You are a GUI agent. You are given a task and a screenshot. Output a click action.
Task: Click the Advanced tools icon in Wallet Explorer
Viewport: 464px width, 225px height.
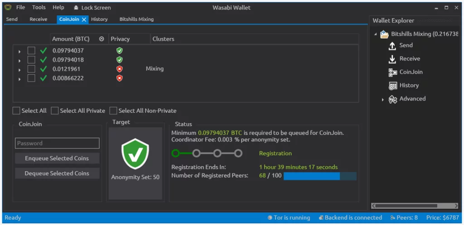pyautogui.click(x=393, y=99)
